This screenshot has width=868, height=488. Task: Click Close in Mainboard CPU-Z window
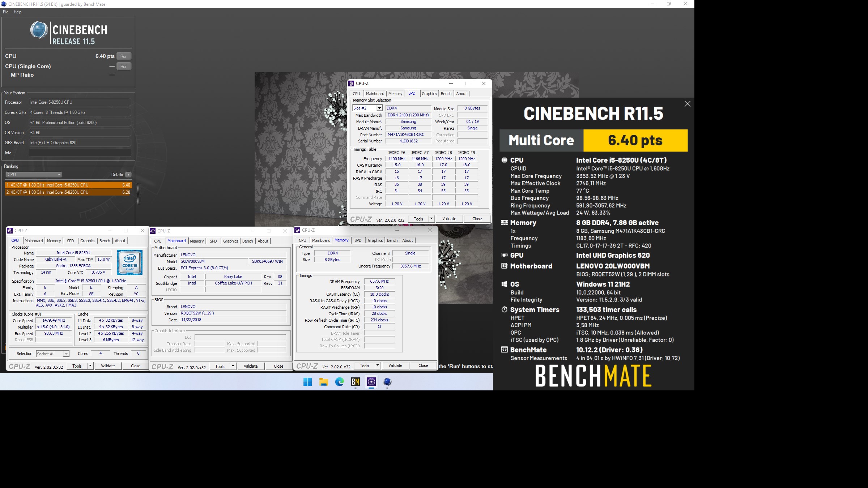click(x=278, y=366)
